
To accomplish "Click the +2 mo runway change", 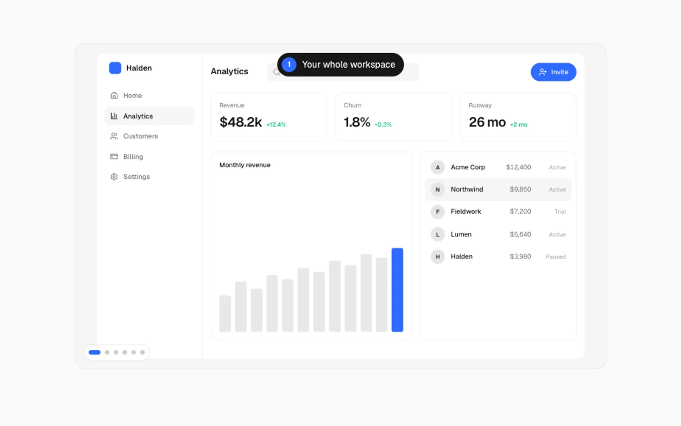I will pyautogui.click(x=519, y=124).
